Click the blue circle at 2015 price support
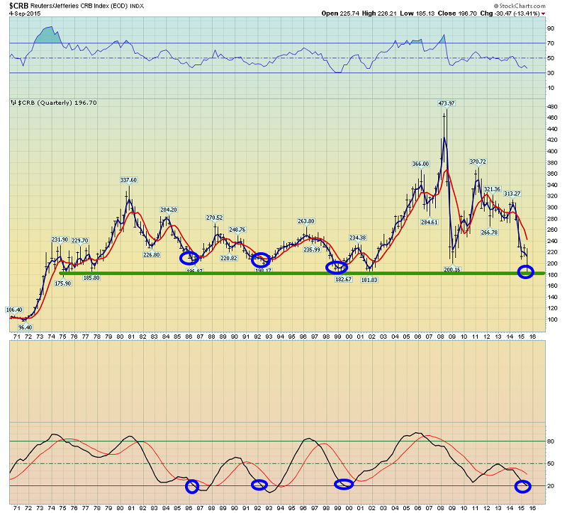This screenshot has width=567, height=513. 525,271
